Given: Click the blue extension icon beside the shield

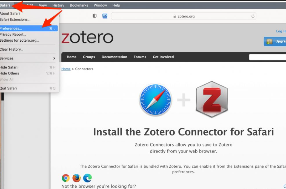Looking at the screenshot, I should [x=105, y=16].
